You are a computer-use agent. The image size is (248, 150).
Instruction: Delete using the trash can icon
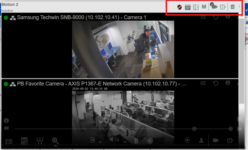pos(233,7)
